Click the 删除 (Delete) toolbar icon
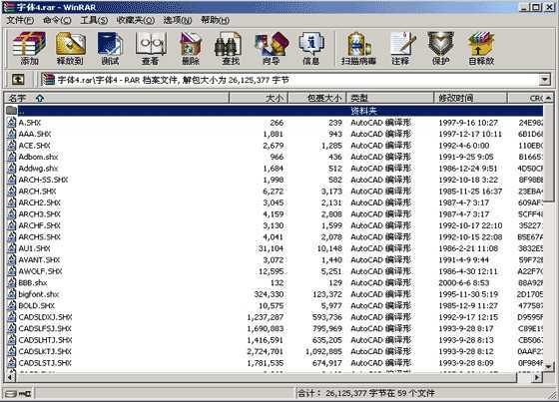 pos(191,49)
